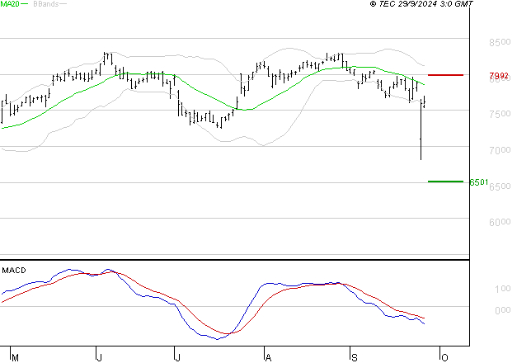
Task: Click the 6000 price axis label
Action: pyautogui.click(x=500, y=222)
